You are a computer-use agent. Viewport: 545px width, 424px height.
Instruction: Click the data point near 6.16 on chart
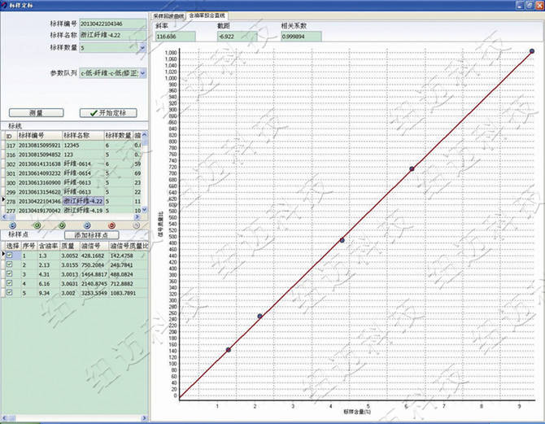pos(412,169)
